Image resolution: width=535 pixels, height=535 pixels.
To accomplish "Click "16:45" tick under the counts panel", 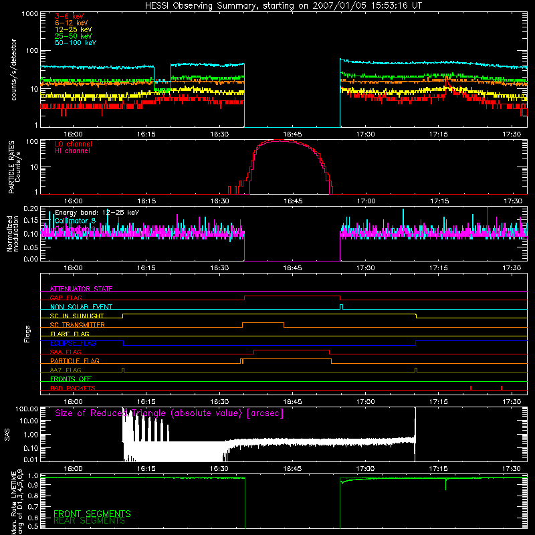I will click(292, 134).
